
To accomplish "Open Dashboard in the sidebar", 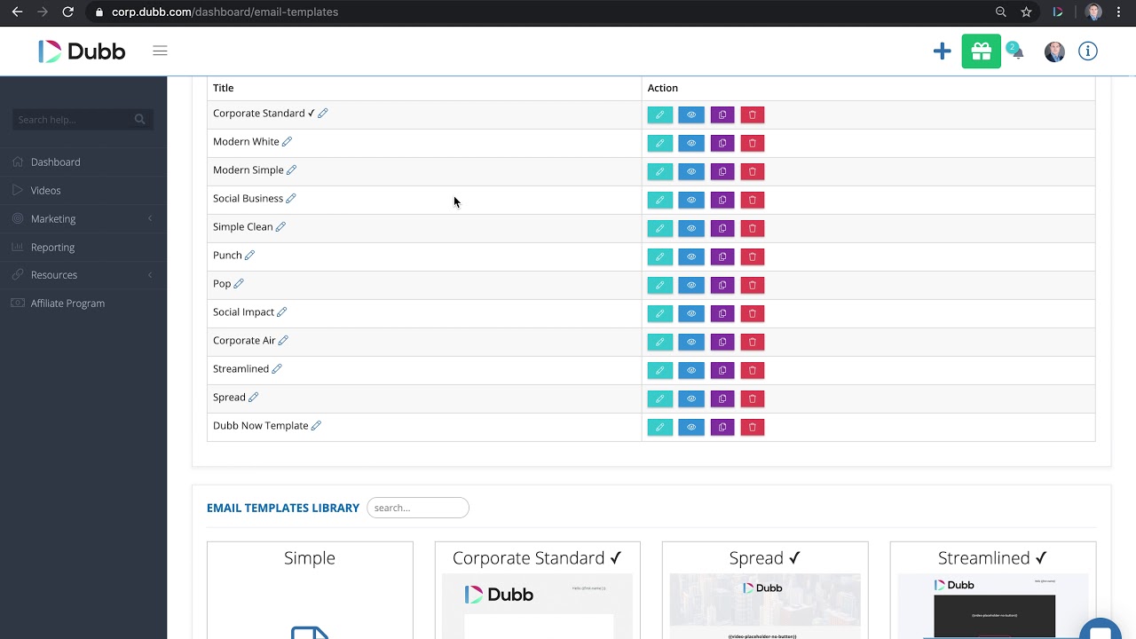I will pyautogui.click(x=56, y=162).
